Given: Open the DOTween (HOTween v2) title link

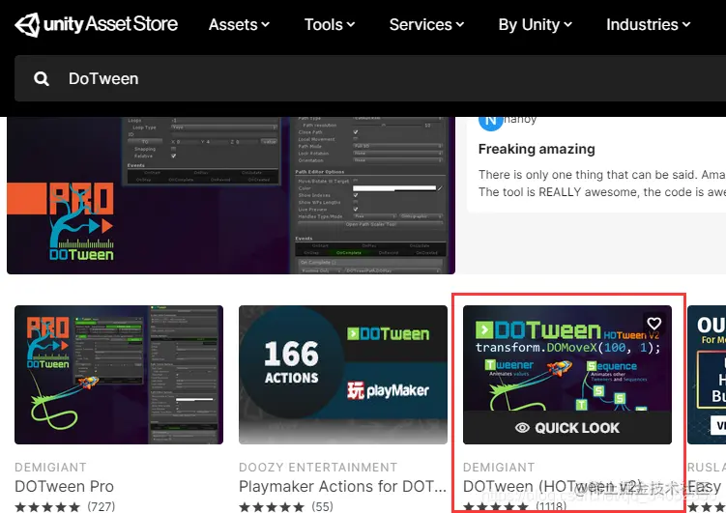Looking at the screenshot, I should 553,486.
